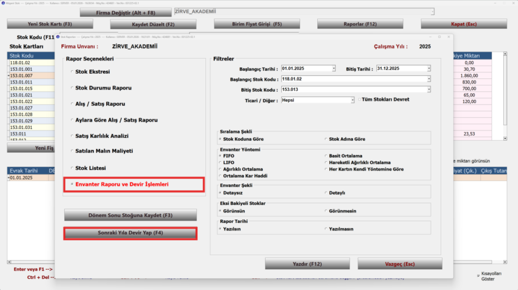Sort by Stok Koduna Göre
This screenshot has height=290, width=518.
tap(242, 139)
